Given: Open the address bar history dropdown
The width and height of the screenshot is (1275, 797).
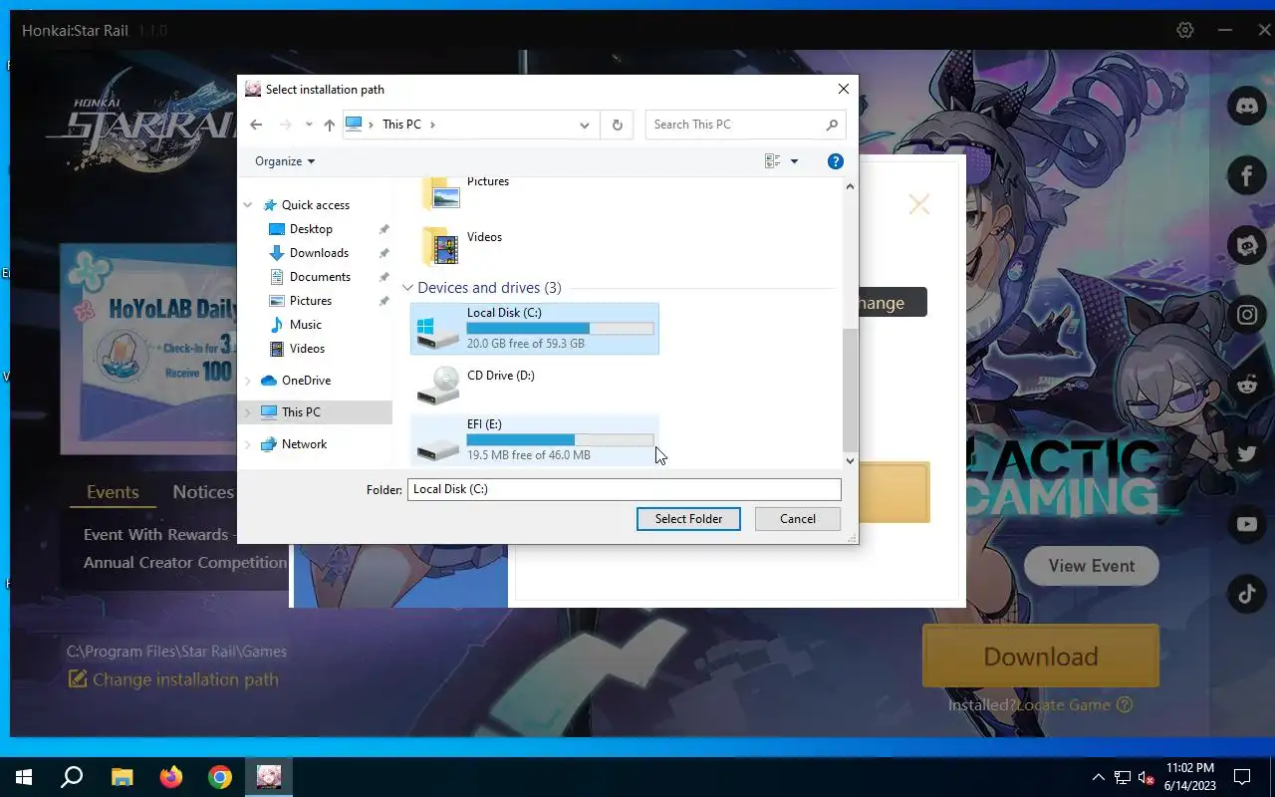Looking at the screenshot, I should click(584, 125).
